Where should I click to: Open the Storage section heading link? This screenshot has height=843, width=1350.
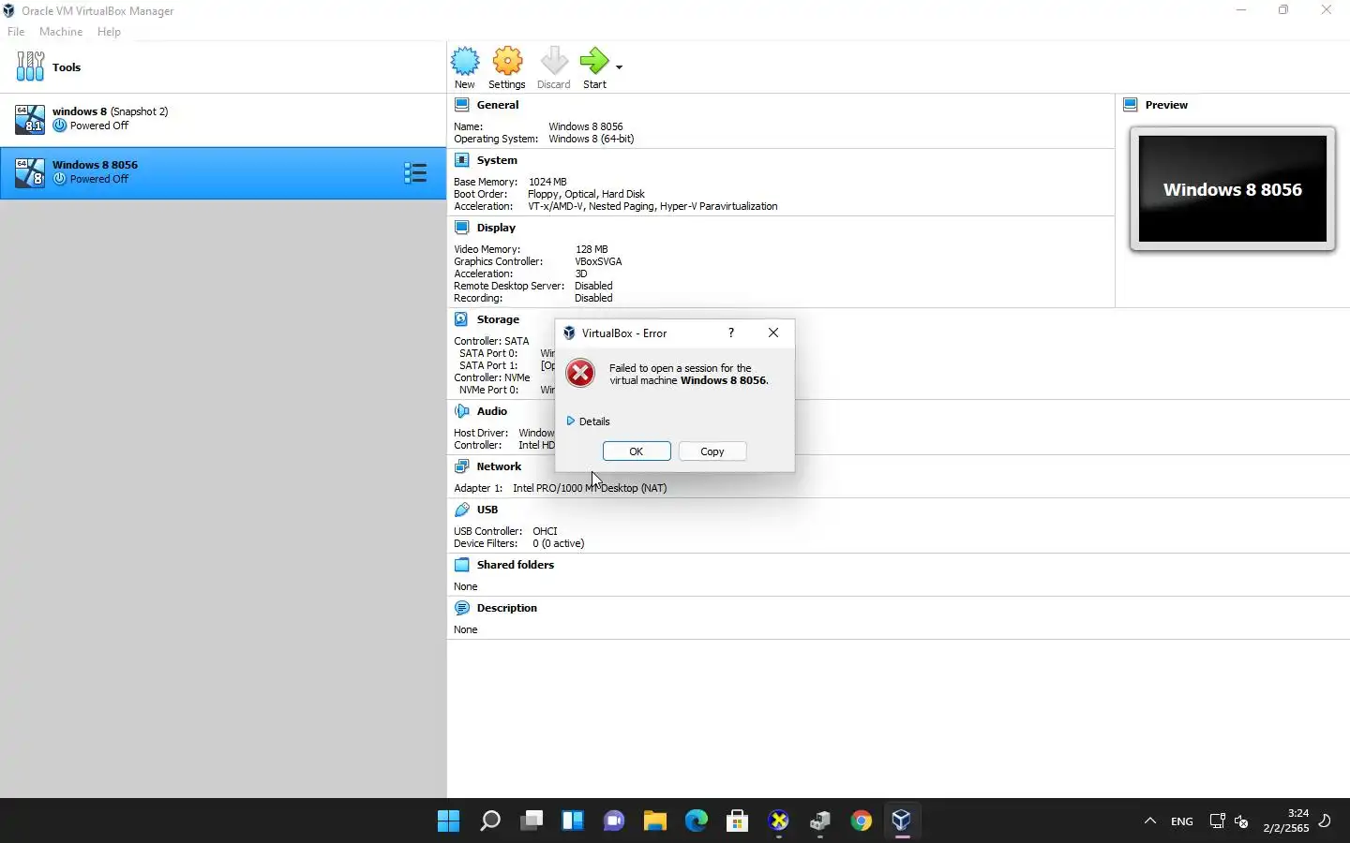pyautogui.click(x=498, y=319)
